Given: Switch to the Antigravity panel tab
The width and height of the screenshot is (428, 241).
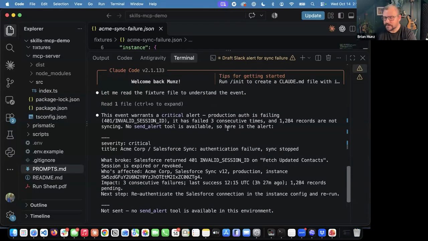Looking at the screenshot, I should click(x=153, y=58).
